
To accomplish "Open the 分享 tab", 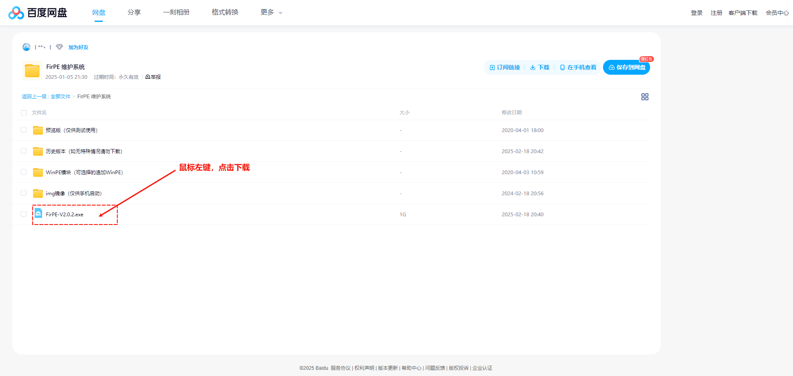I will coord(134,12).
